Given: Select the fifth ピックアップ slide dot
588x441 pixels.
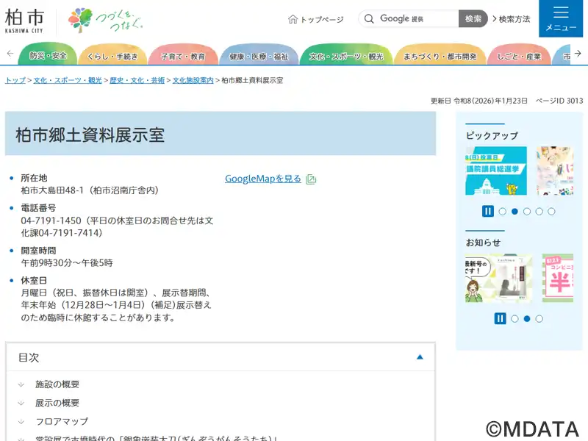Looking at the screenshot, I should [x=551, y=212].
